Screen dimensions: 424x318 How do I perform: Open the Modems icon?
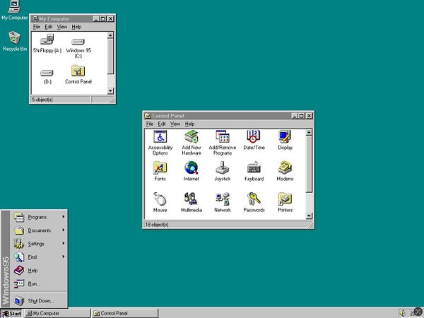pos(285,171)
